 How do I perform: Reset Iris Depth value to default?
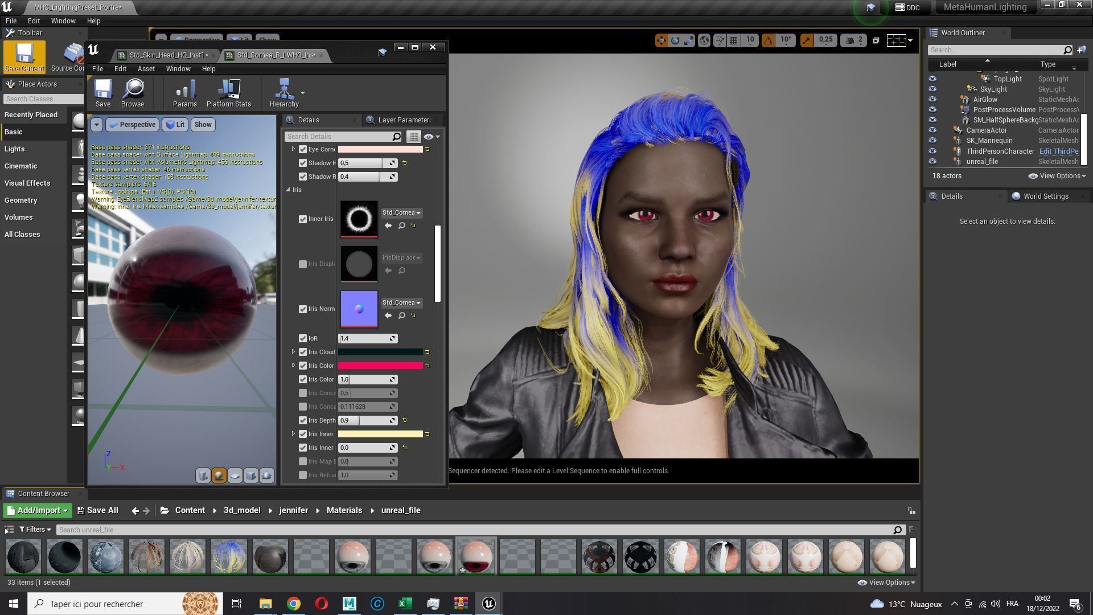pos(405,420)
